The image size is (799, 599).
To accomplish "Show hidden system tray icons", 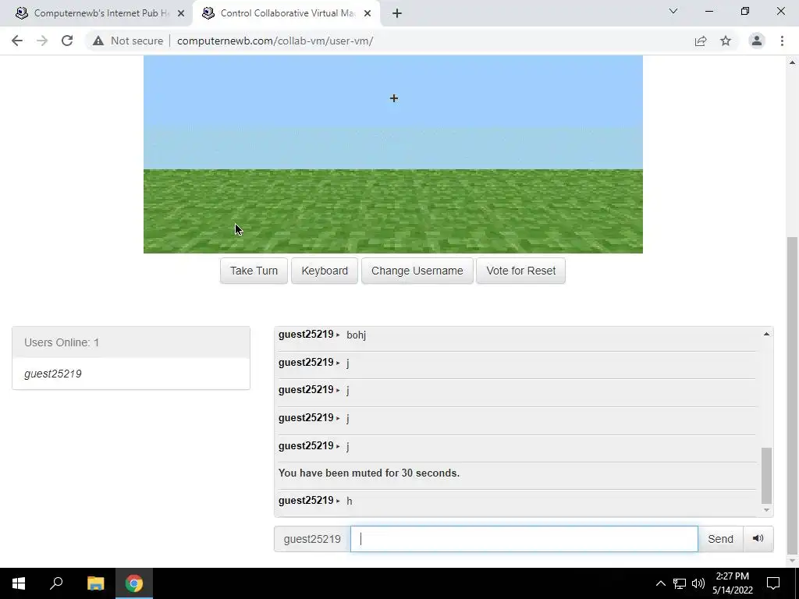I will (x=660, y=583).
